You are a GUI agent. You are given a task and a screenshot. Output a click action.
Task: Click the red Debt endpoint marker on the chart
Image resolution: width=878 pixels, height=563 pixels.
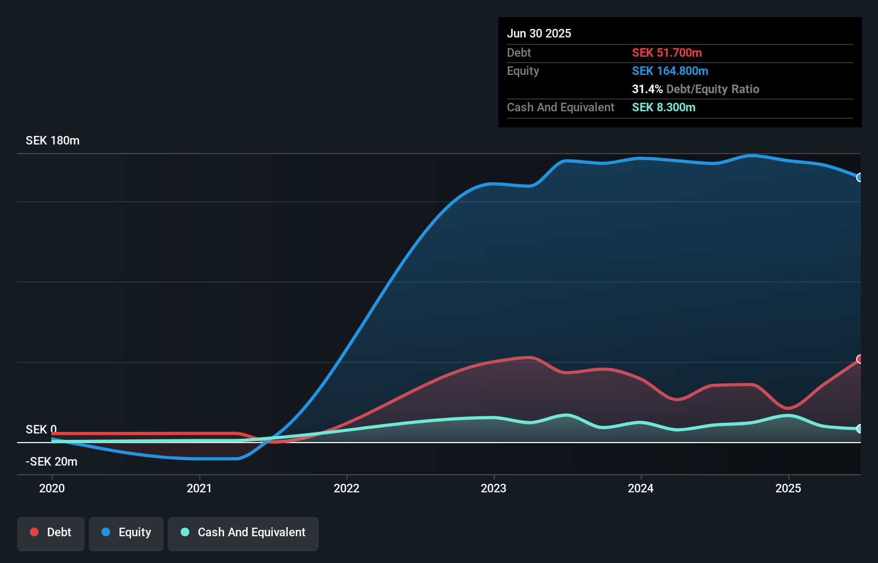tap(859, 359)
